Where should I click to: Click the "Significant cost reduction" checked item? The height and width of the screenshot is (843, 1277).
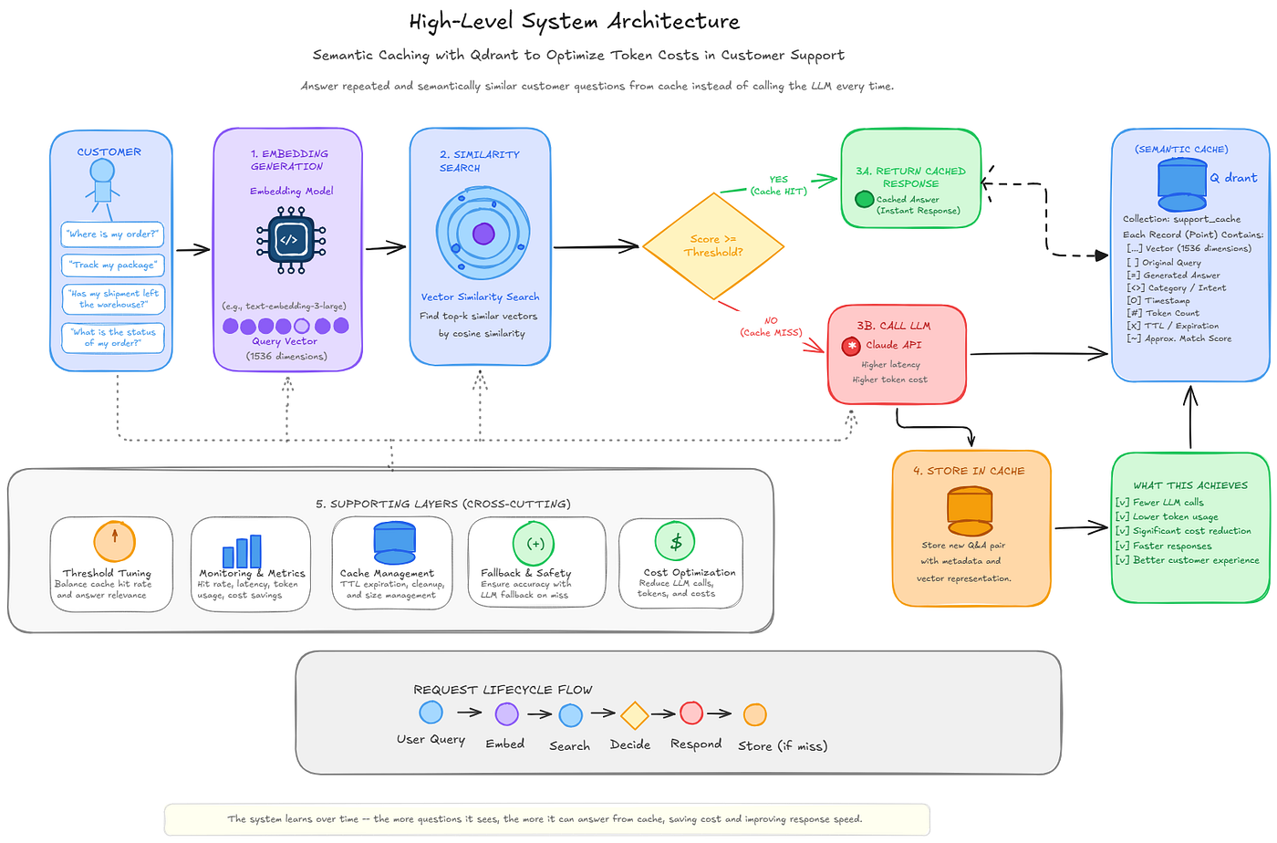1183,531
